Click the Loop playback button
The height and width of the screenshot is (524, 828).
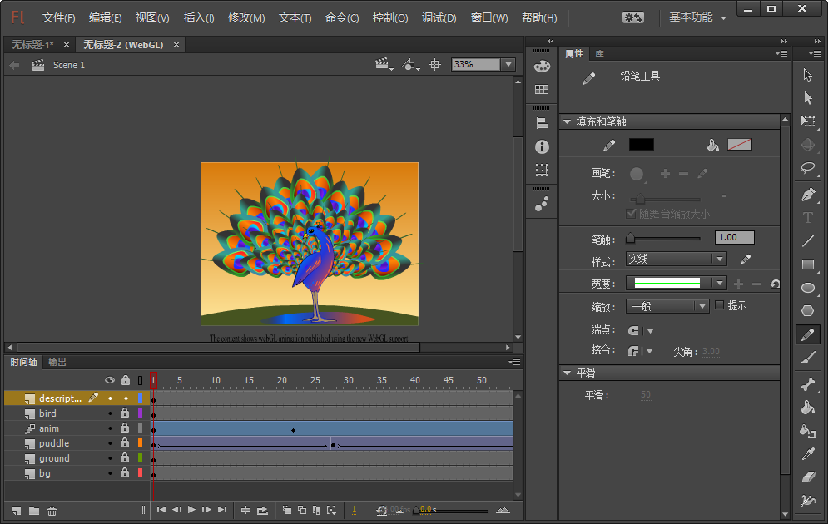coord(262,511)
